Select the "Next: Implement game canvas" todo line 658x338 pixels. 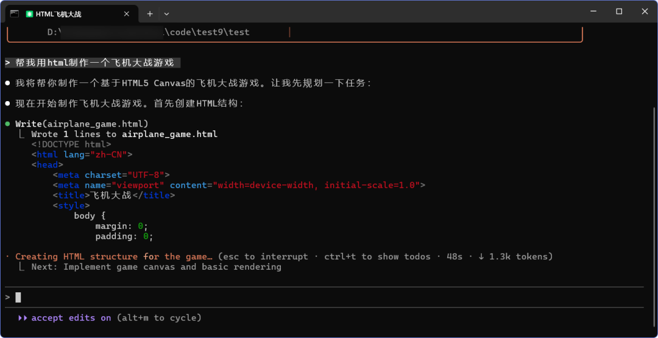(156, 267)
